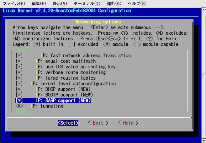206x143 pixels.
Task: Toggle checkbox for BOOTP support (NEW)
Action: (x=19, y=95)
